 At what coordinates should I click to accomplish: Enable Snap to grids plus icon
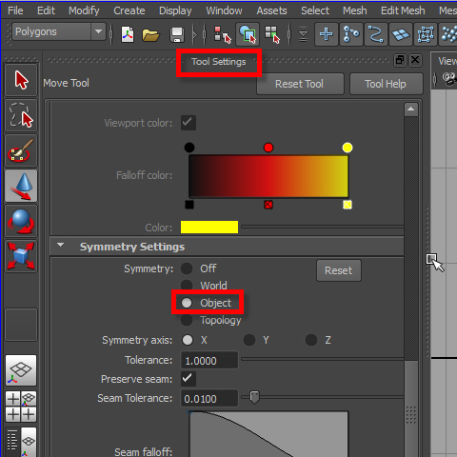[327, 34]
